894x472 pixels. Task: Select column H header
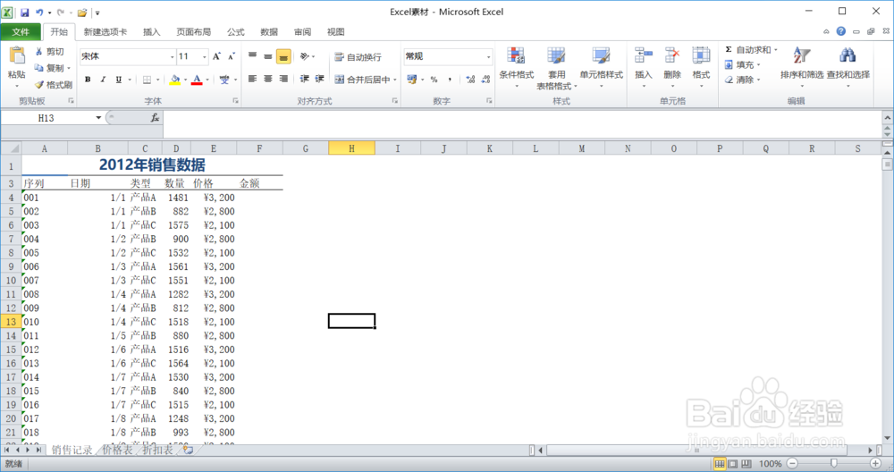[x=351, y=148]
